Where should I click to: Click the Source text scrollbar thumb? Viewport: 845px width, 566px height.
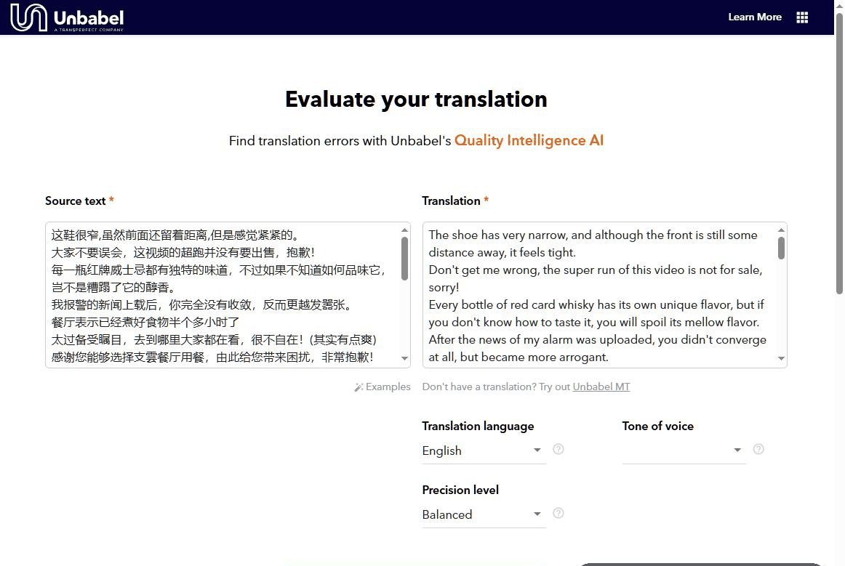click(405, 259)
